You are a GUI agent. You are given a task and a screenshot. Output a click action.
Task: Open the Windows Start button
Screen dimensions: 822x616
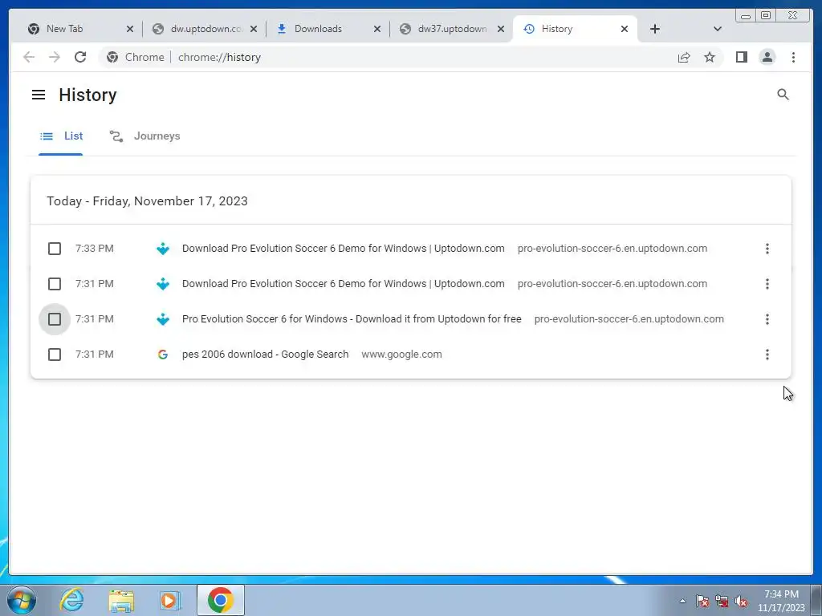[22, 600]
